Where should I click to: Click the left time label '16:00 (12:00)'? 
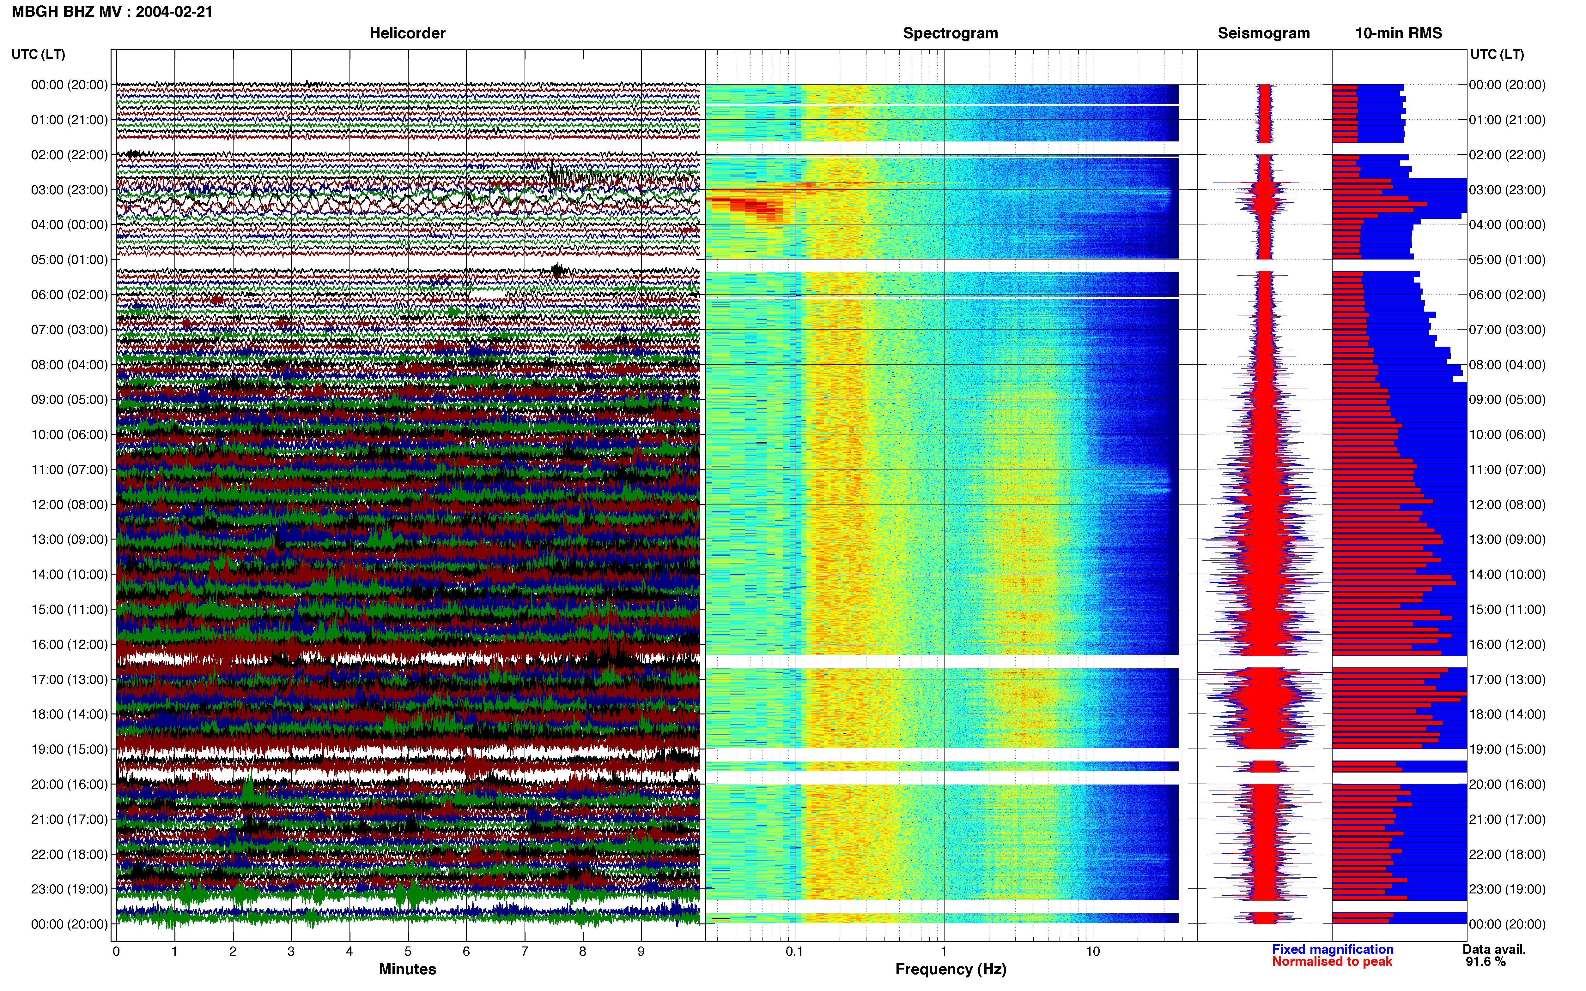70,644
